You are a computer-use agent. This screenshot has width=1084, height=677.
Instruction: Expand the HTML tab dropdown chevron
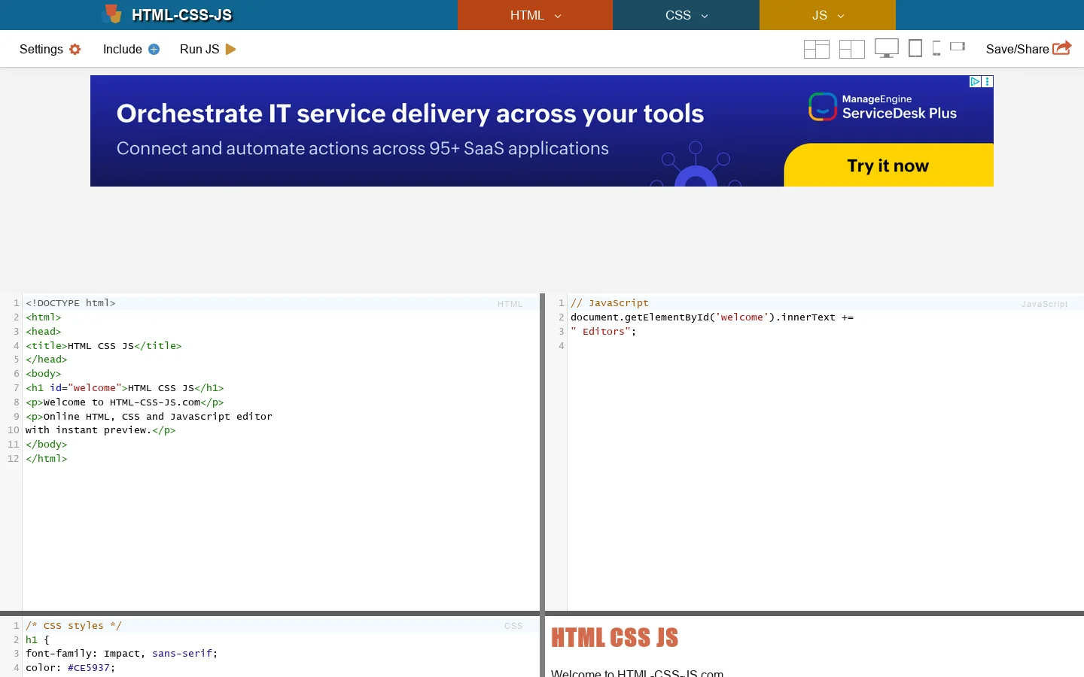point(558,16)
